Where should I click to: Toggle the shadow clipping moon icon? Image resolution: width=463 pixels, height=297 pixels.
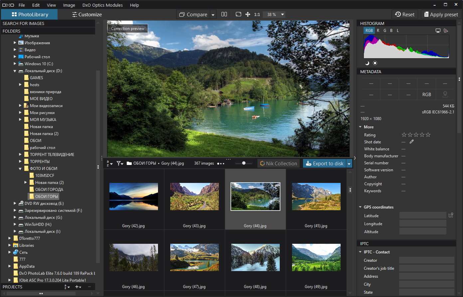[x=367, y=63]
